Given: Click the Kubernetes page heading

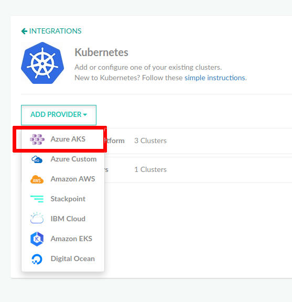Looking at the screenshot, I should pyautogui.click(x=101, y=52).
